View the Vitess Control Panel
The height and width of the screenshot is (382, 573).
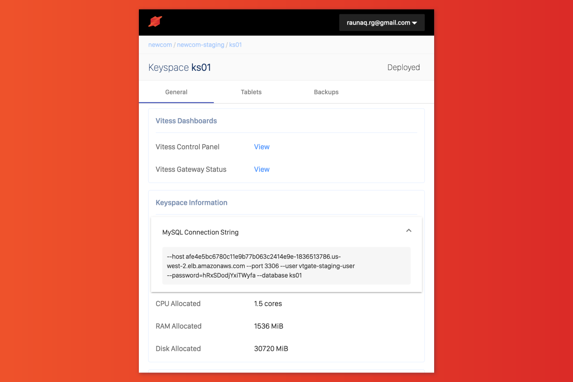coord(262,147)
